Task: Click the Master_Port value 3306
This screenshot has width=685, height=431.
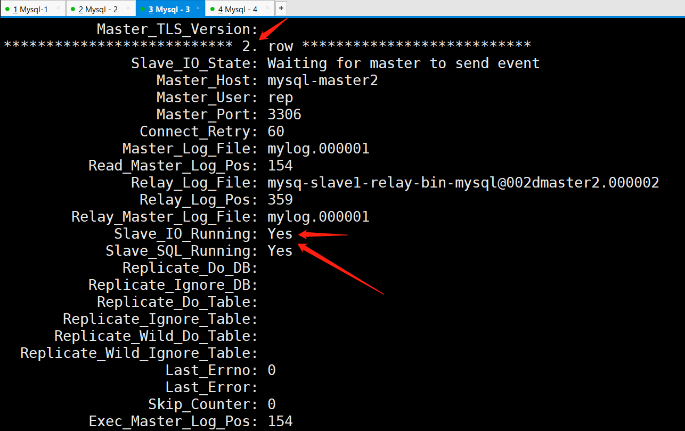Action: 284,115
